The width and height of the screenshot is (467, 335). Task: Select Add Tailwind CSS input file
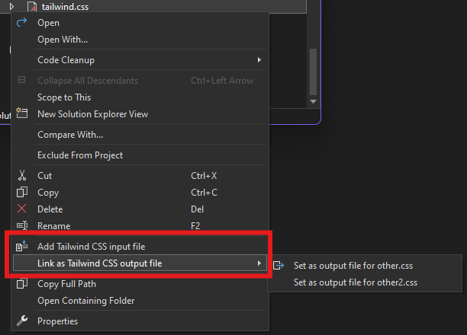pos(140,247)
